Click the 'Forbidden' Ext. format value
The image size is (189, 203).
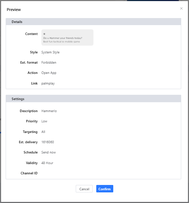pyautogui.click(x=49, y=63)
